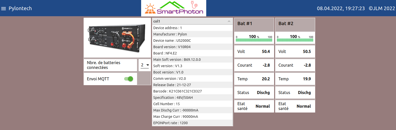Toggle the Envoi MQTT switch
Viewport: 396px width, 130px height.
tap(129, 79)
